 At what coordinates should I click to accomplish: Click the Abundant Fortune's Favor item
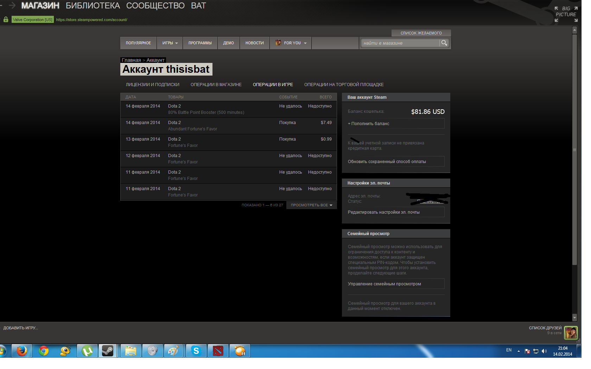[x=192, y=129]
